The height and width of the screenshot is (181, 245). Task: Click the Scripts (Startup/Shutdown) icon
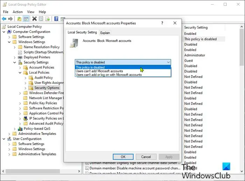pyautogui.click(x=20, y=52)
